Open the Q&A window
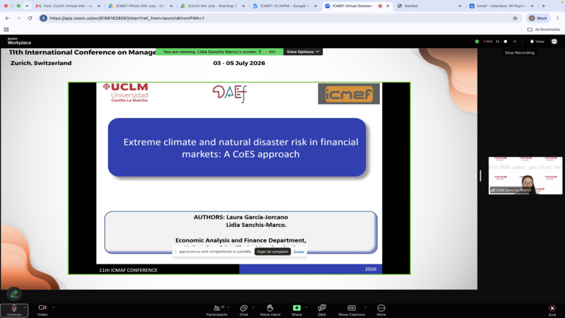The width and height of the screenshot is (565, 318). (x=322, y=310)
